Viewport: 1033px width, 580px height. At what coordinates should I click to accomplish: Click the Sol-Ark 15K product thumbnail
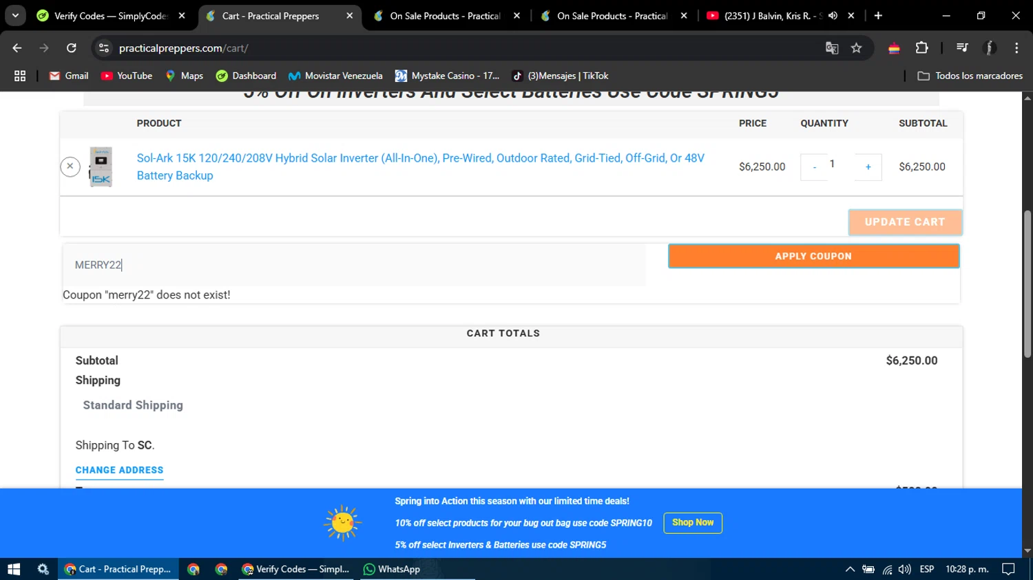pos(101,167)
